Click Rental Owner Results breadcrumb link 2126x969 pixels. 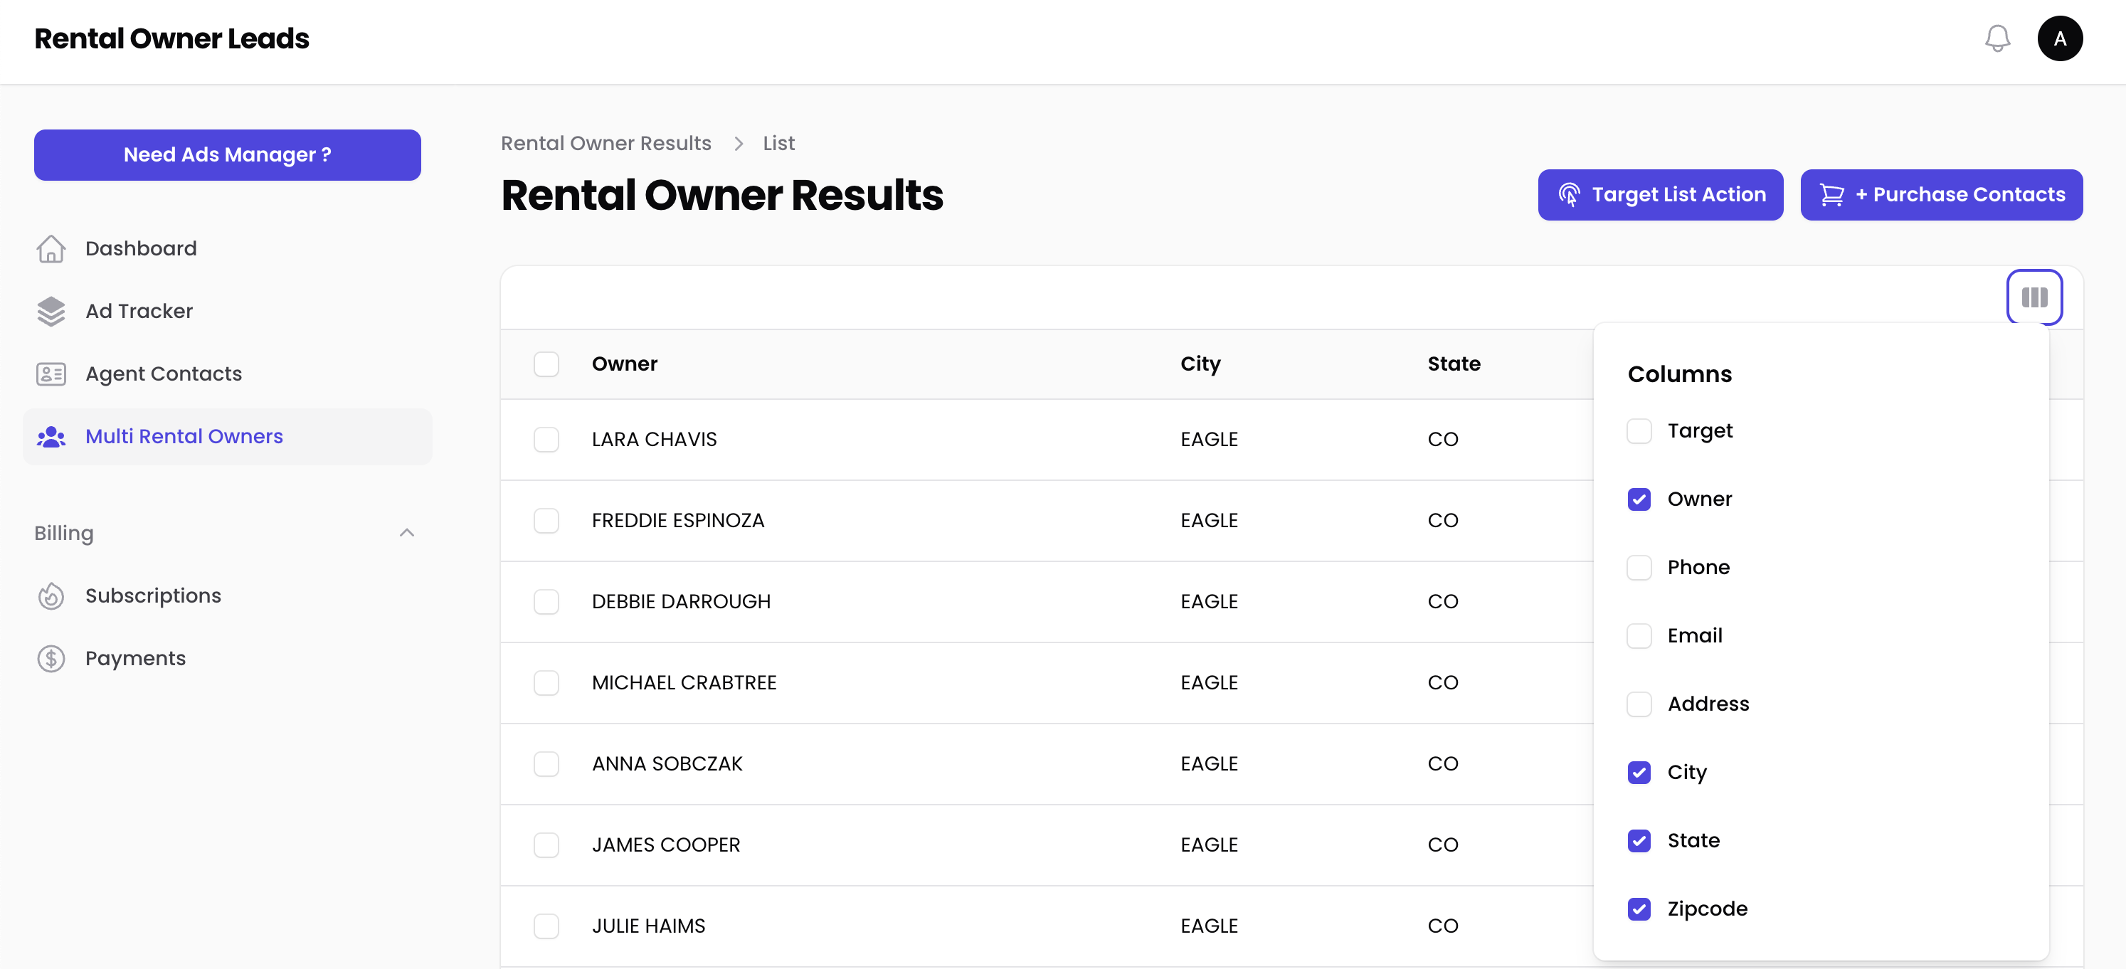tap(605, 144)
